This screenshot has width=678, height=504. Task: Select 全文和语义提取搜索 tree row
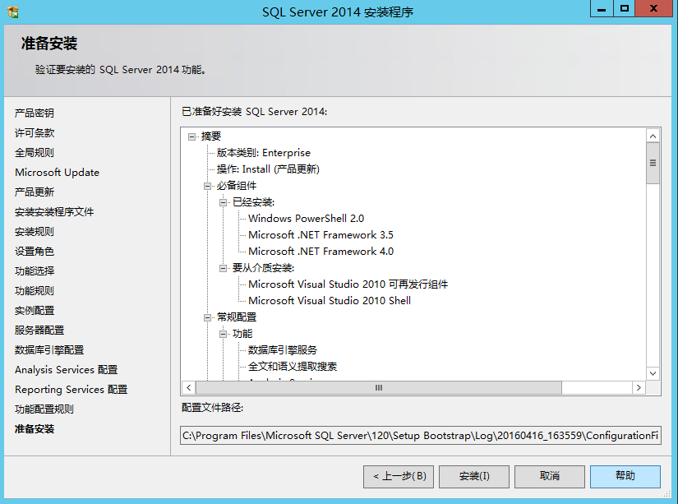tap(293, 367)
